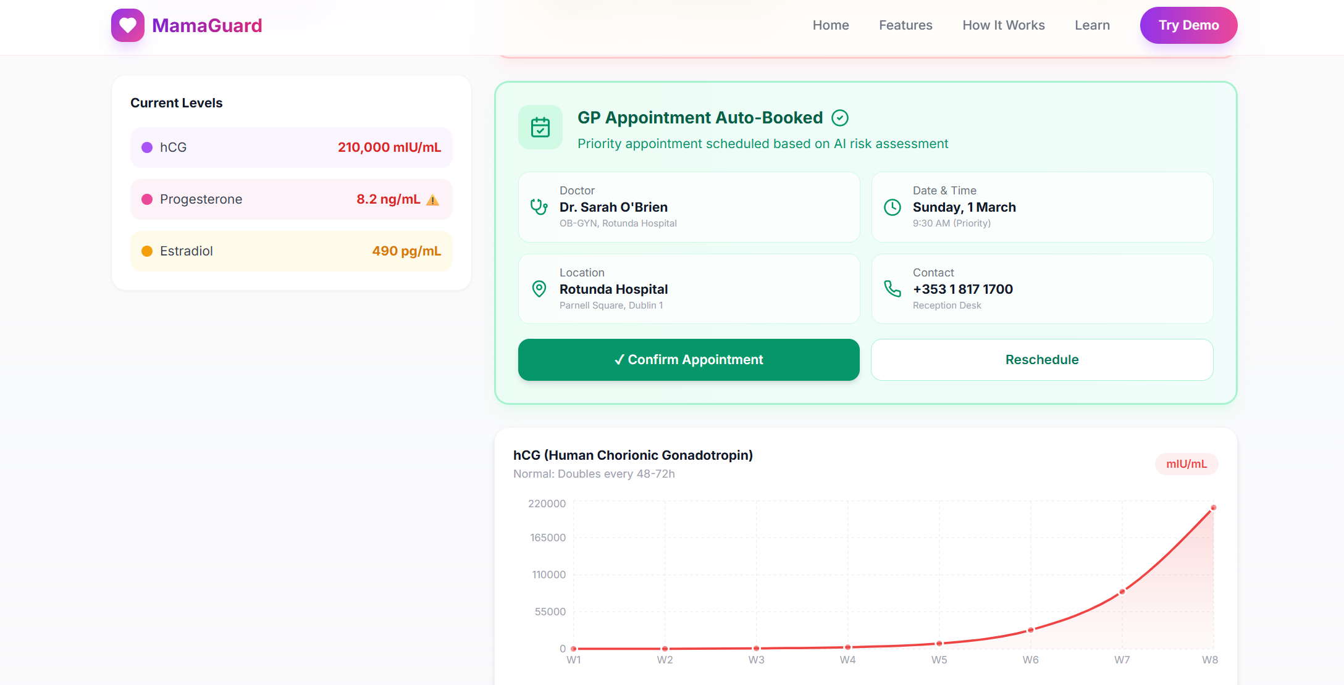The height and width of the screenshot is (685, 1344).
Task: Click the orange Estradiol dot indicator
Action: tap(147, 251)
